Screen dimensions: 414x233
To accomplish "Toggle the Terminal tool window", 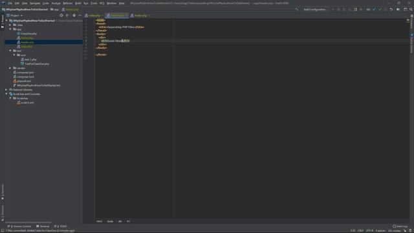I will (x=43, y=227).
